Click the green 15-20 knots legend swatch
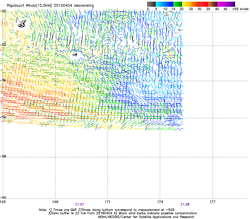Screen dimensions: 250x219 [x=178, y=4]
